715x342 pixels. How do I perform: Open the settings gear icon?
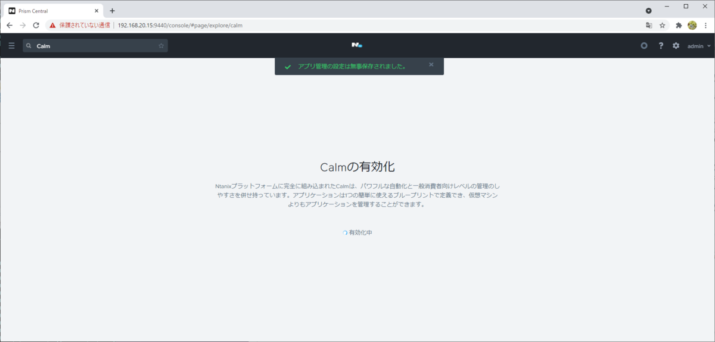[676, 46]
